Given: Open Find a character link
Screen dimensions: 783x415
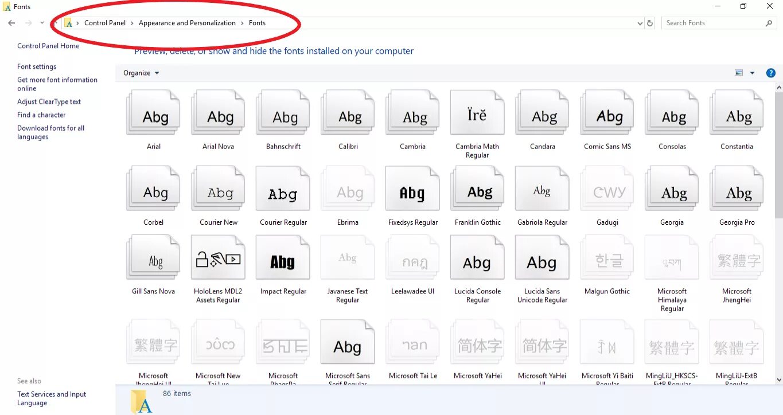Looking at the screenshot, I should 41,115.
